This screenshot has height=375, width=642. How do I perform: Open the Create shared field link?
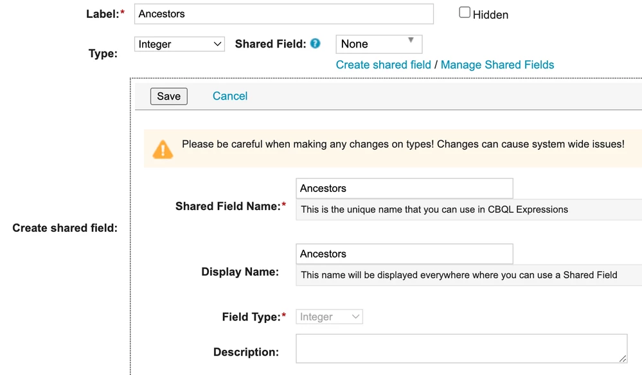point(382,64)
